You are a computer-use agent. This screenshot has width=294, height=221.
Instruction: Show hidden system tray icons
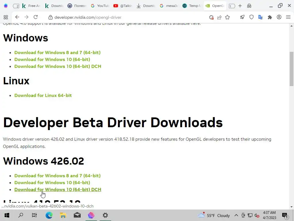[x=236, y=215]
